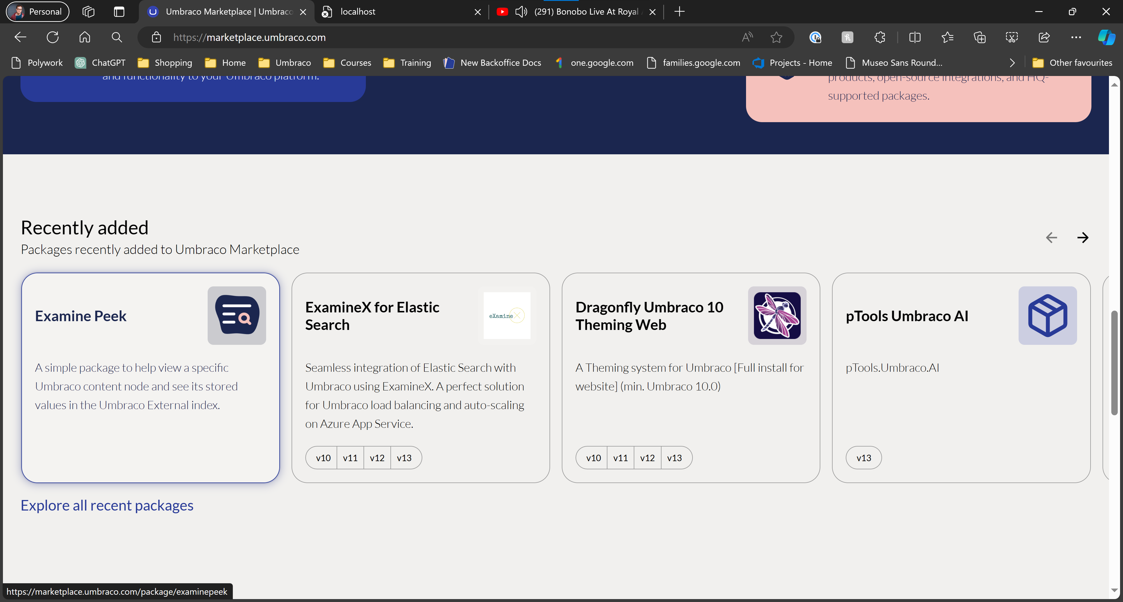
Task: Open the ChatGPT bookmark
Action: (x=100, y=63)
